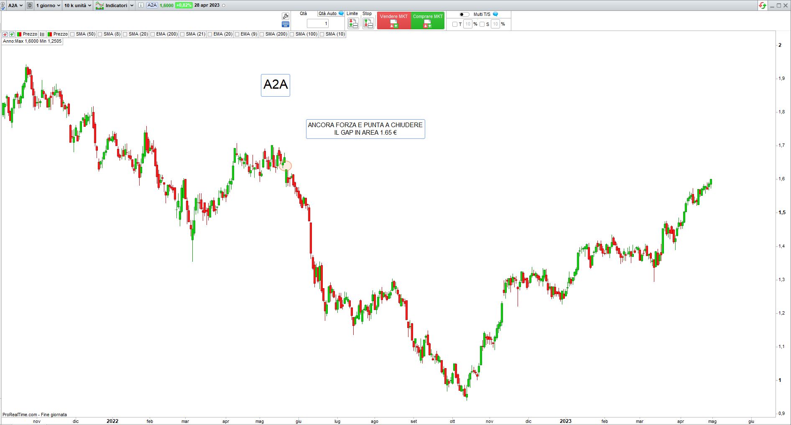Click the pin icon left of the A2A ticker
Screen dimensions: 791x425
(x=3, y=5)
